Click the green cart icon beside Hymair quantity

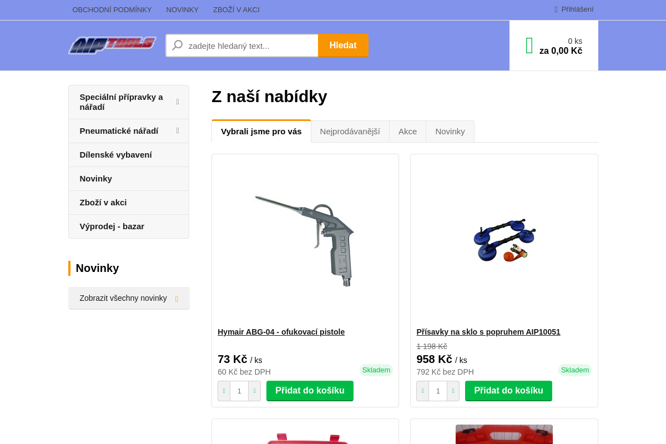[x=224, y=391]
